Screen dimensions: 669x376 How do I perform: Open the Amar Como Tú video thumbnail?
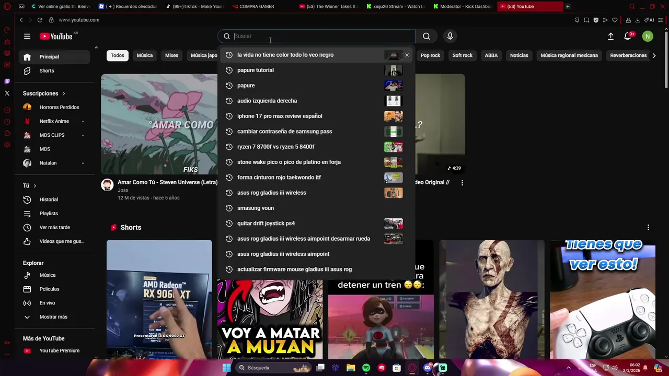click(159, 124)
